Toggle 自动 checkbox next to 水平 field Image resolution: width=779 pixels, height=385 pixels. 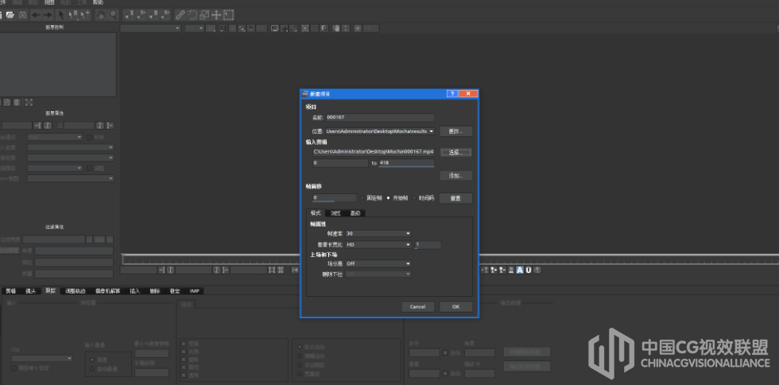point(445,352)
